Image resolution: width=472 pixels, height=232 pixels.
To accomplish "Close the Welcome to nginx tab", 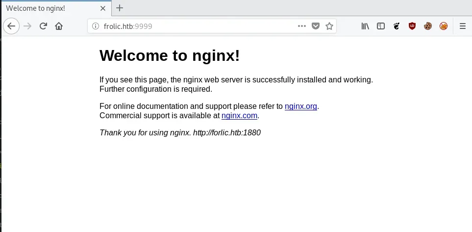I will point(102,8).
